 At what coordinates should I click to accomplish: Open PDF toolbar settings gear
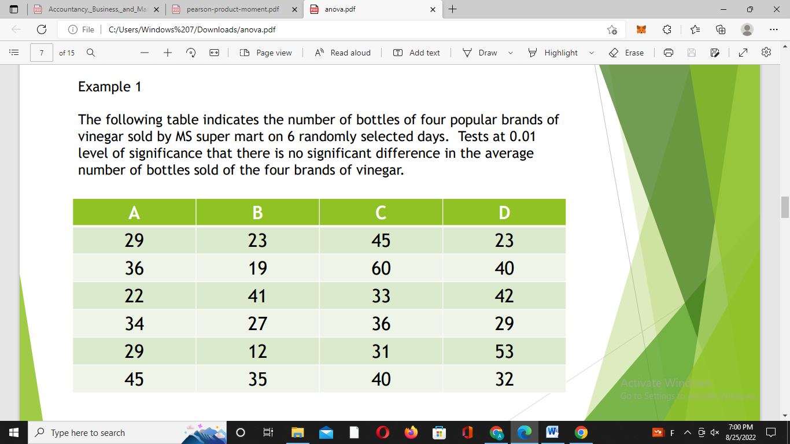click(x=766, y=53)
